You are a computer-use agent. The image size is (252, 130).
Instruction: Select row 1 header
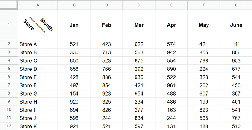coord(9,25)
